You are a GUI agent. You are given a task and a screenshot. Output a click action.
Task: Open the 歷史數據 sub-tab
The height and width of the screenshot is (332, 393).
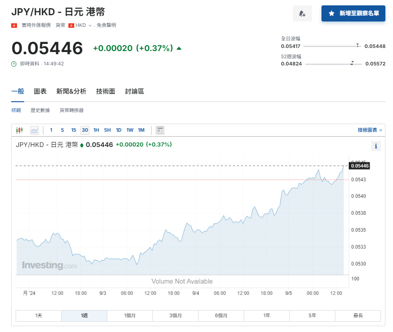click(x=41, y=110)
